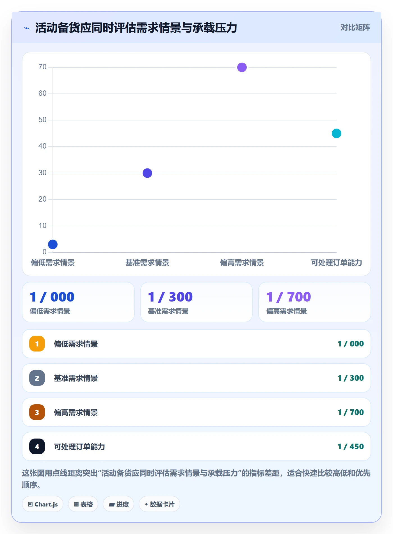393x534 pixels.
Task: Click the 对比矩阵 label in the header
Action: pos(355,28)
